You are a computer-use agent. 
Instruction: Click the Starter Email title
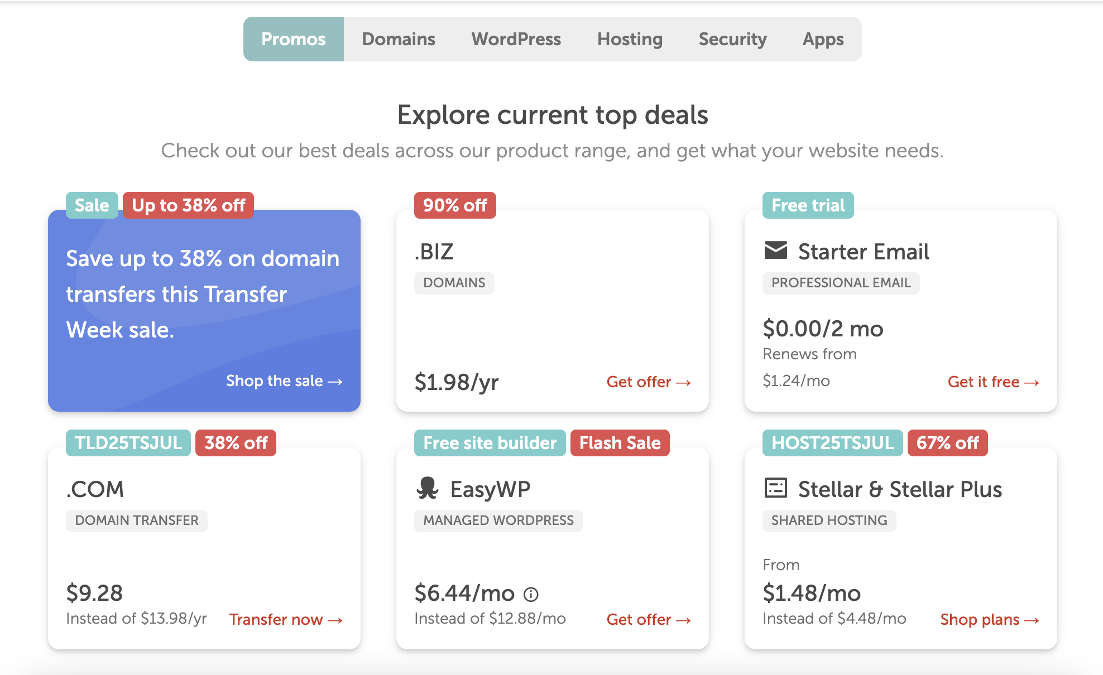pyautogui.click(x=864, y=252)
